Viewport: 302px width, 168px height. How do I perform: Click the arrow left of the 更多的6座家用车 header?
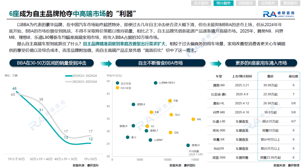pyautogui.click(x=215, y=64)
